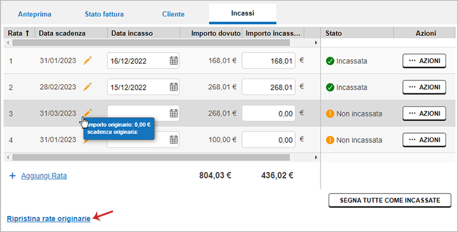
Task: Open the Anteprima tab
Action: pos(35,14)
